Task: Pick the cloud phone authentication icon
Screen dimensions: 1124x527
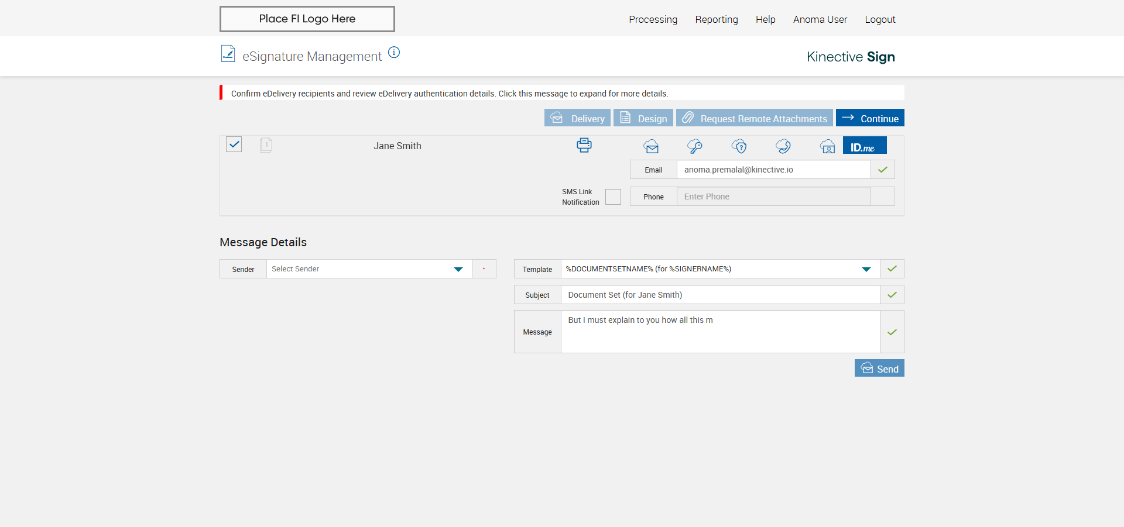Action: pos(783,146)
